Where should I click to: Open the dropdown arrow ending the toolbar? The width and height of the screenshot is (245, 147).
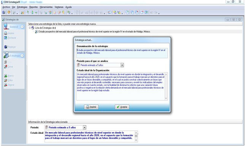(159, 13)
